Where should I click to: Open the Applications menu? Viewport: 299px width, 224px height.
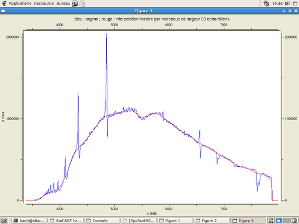tap(20, 3)
